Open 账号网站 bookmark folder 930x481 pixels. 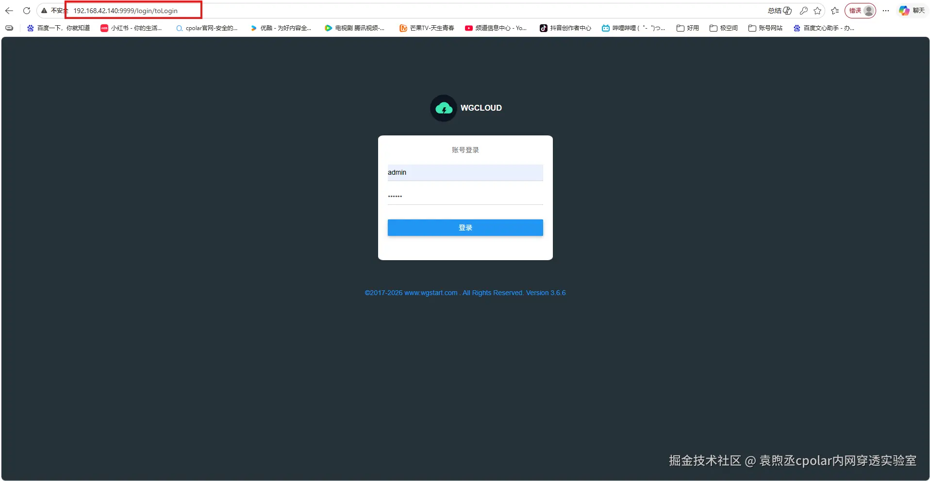765,28
